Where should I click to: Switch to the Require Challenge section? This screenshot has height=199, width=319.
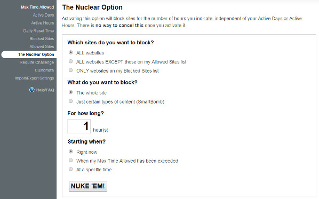coord(37,62)
